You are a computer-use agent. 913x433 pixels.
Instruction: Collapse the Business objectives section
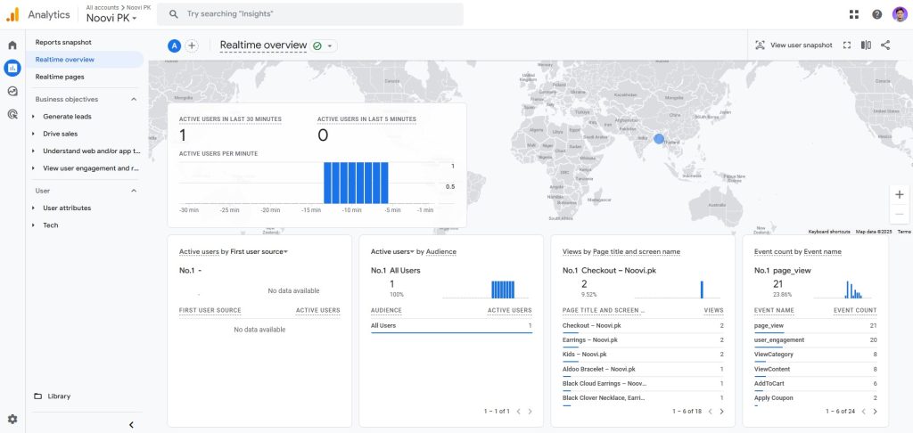(134, 99)
